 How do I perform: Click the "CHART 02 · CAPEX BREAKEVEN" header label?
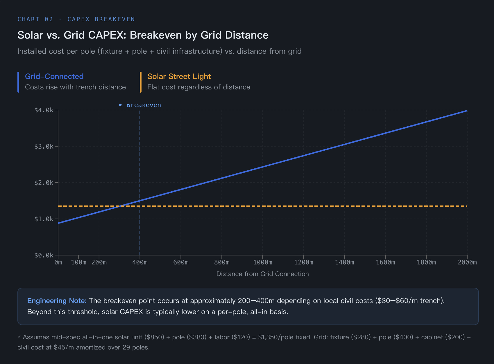coord(76,19)
